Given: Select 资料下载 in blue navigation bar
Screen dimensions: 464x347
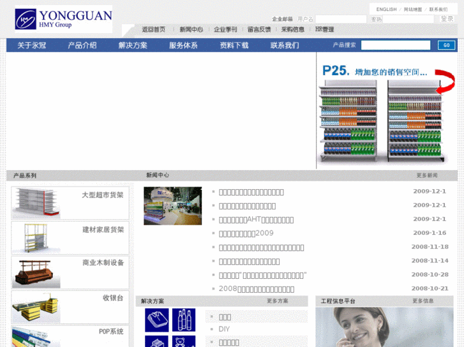Looking at the screenshot, I should coord(234,45).
